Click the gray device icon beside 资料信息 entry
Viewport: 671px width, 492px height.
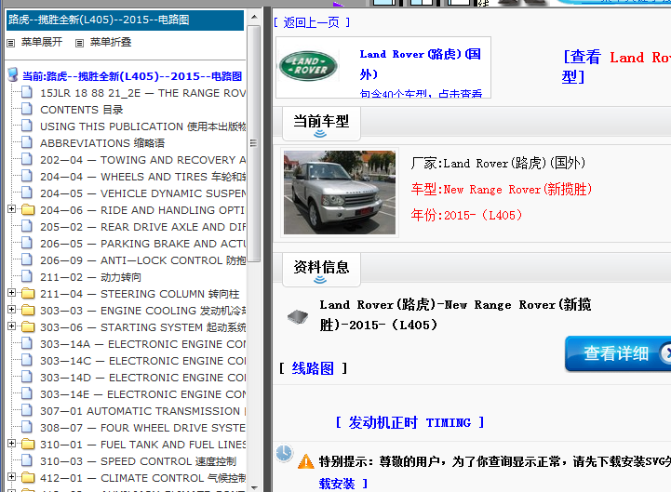(298, 317)
